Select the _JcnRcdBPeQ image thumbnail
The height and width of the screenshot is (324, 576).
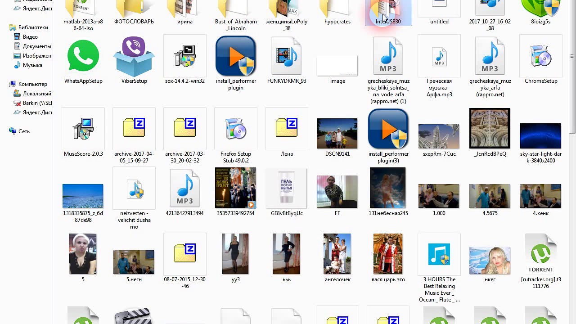pyautogui.click(x=490, y=128)
